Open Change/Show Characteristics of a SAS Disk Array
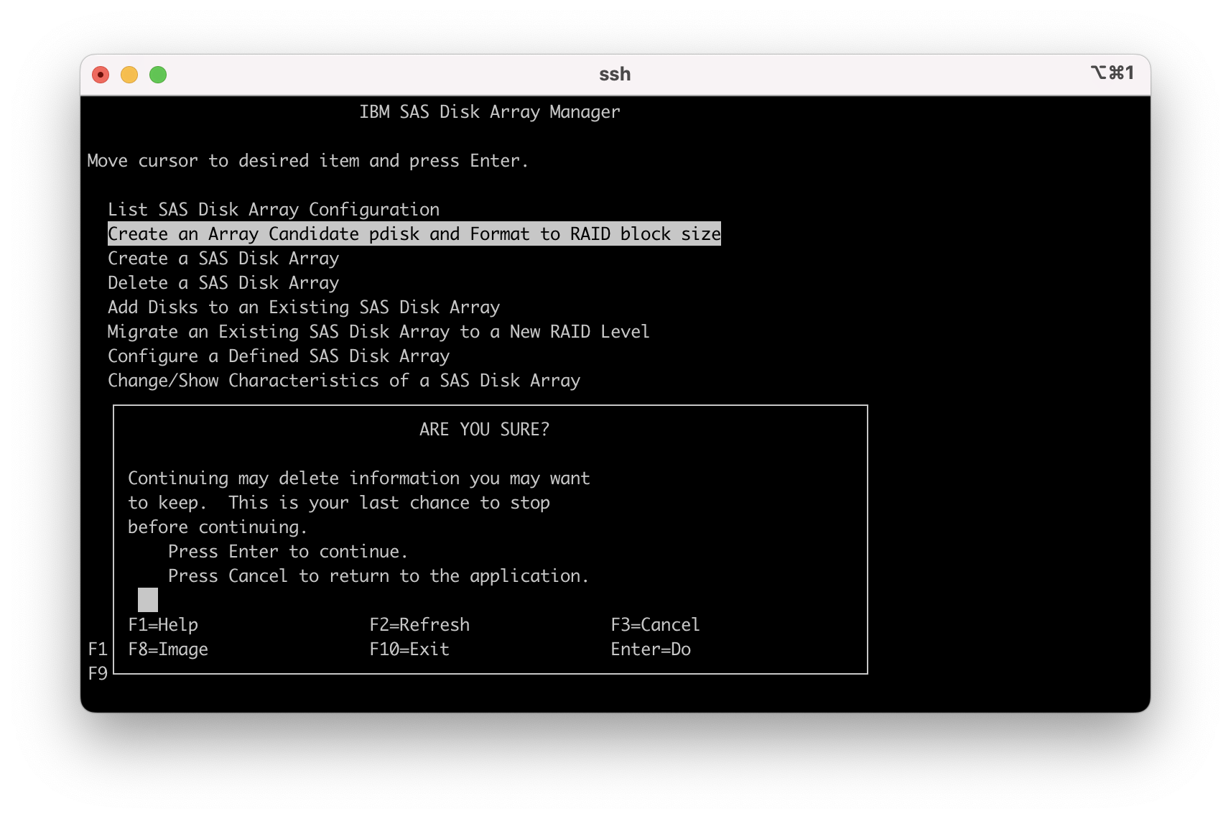Screen dimensions: 1231x819 point(344,381)
